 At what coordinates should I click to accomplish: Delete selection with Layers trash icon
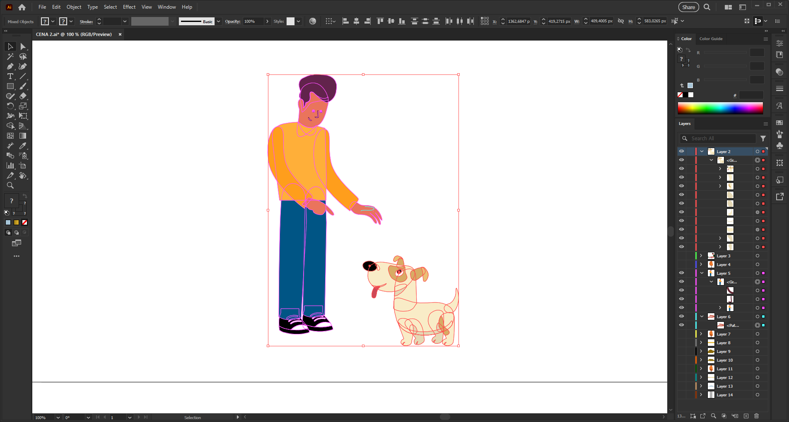[x=757, y=416]
